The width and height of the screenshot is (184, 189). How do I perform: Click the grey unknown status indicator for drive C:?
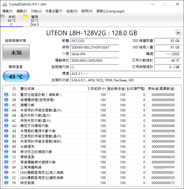coord(2,16)
